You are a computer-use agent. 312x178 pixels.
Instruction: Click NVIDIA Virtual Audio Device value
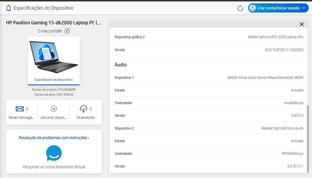click(265, 78)
